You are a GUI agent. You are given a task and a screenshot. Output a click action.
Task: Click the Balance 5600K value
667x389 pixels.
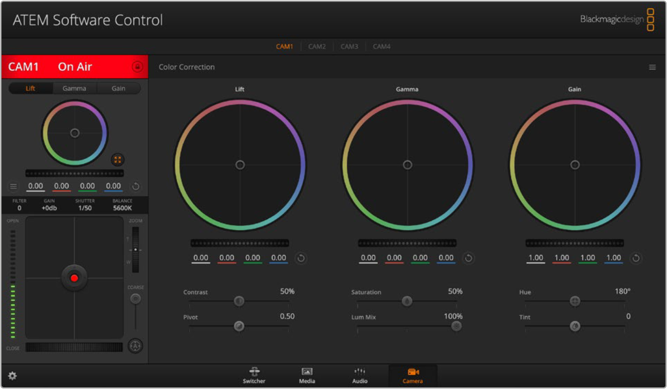click(x=122, y=208)
